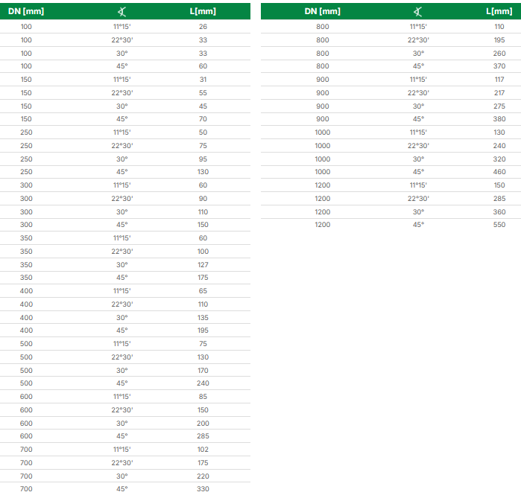Click the right table's DN [mm] column header
This screenshot has height=498, width=521.
tap(323, 11)
